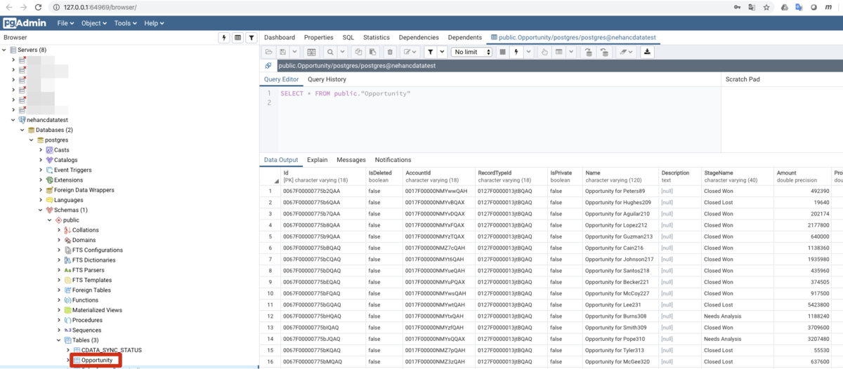Click inside the SQL query editor text
The image size is (843, 369).
point(345,93)
